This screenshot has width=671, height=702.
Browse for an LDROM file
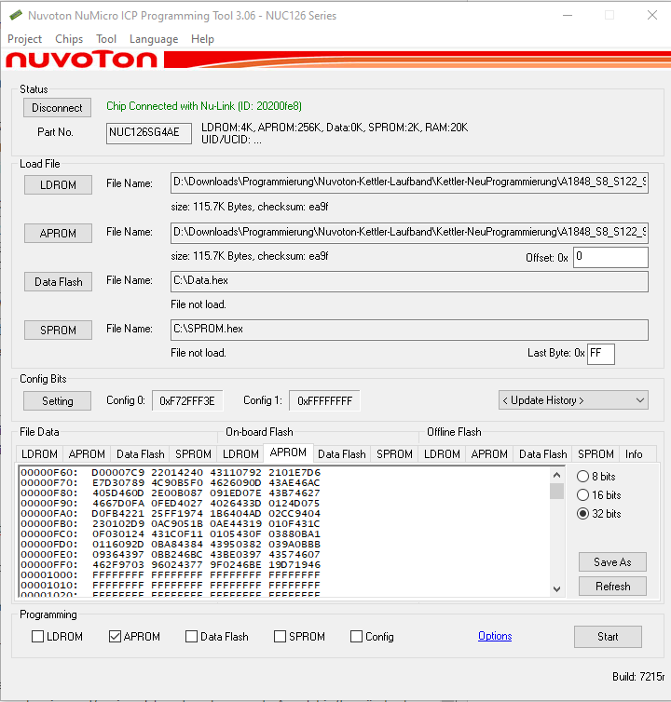(x=59, y=185)
